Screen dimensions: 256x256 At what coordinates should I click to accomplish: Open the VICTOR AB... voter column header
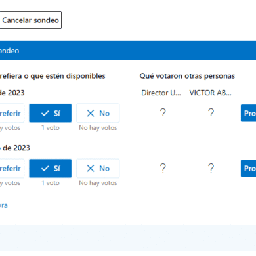(210, 93)
